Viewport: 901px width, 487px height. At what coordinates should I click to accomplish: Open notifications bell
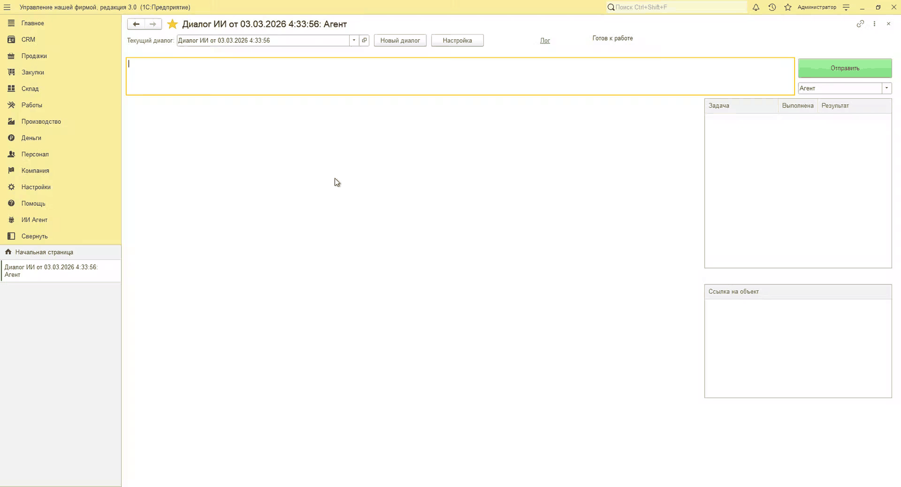[x=756, y=7]
